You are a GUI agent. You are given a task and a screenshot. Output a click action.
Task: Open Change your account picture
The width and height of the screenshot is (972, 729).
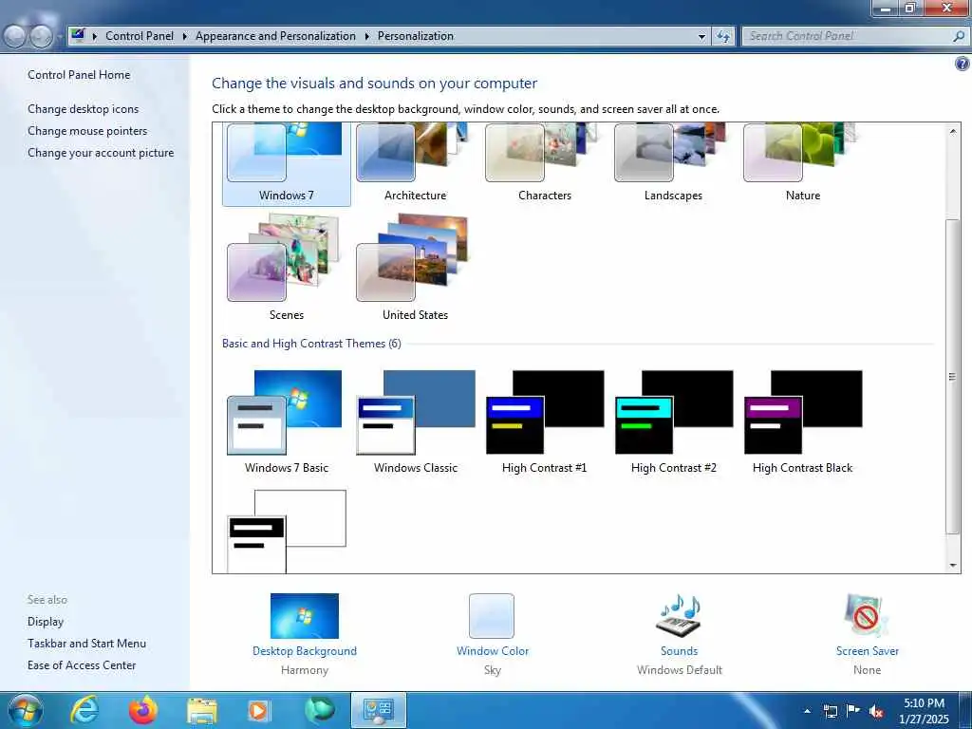tap(101, 153)
